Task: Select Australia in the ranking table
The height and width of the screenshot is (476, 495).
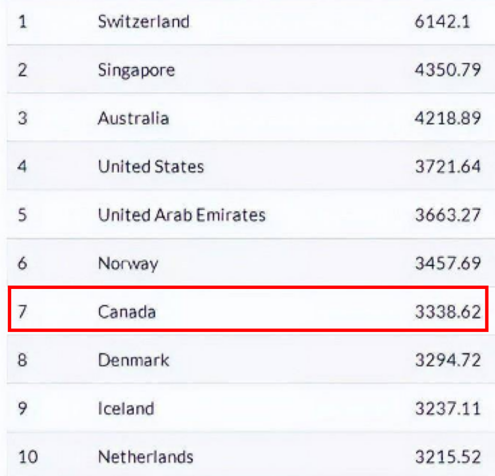Action: point(133,118)
